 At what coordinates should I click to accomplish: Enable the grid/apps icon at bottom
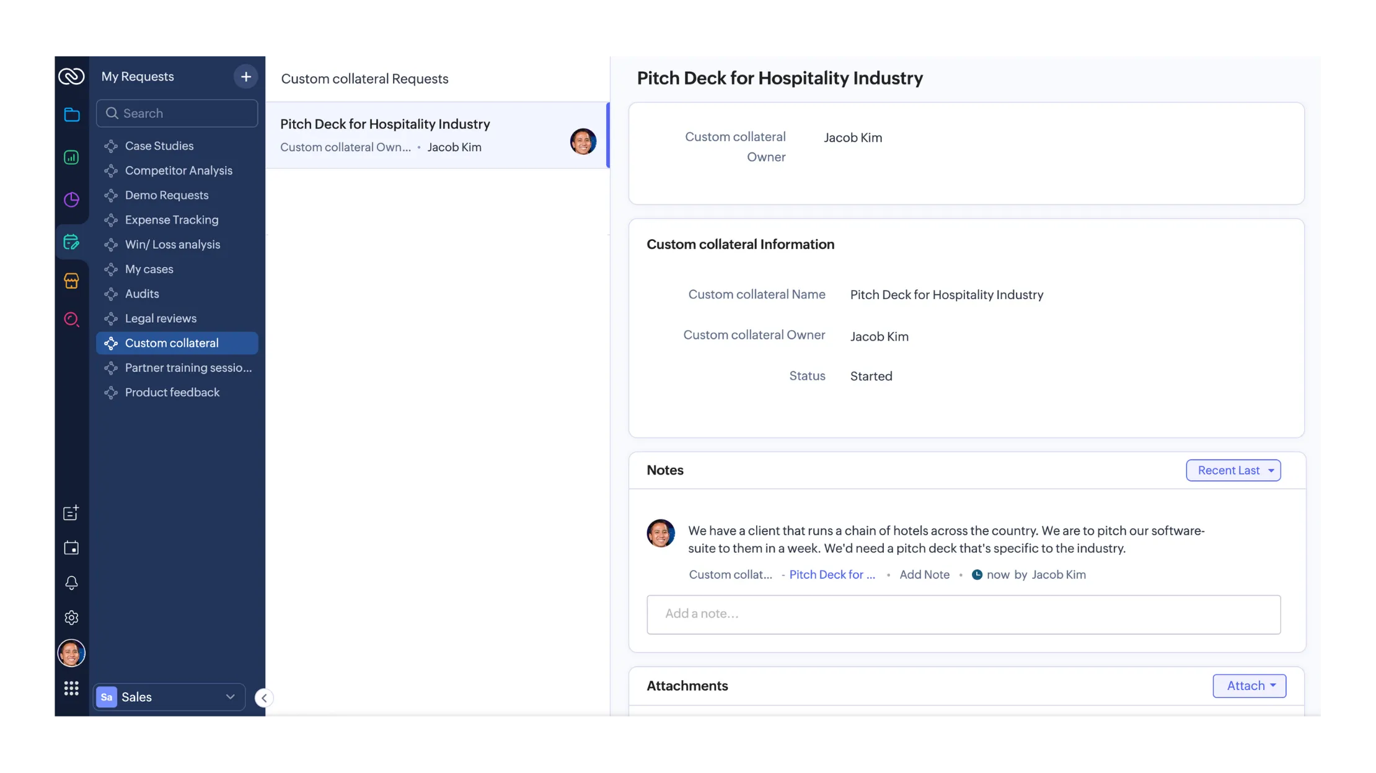point(71,688)
